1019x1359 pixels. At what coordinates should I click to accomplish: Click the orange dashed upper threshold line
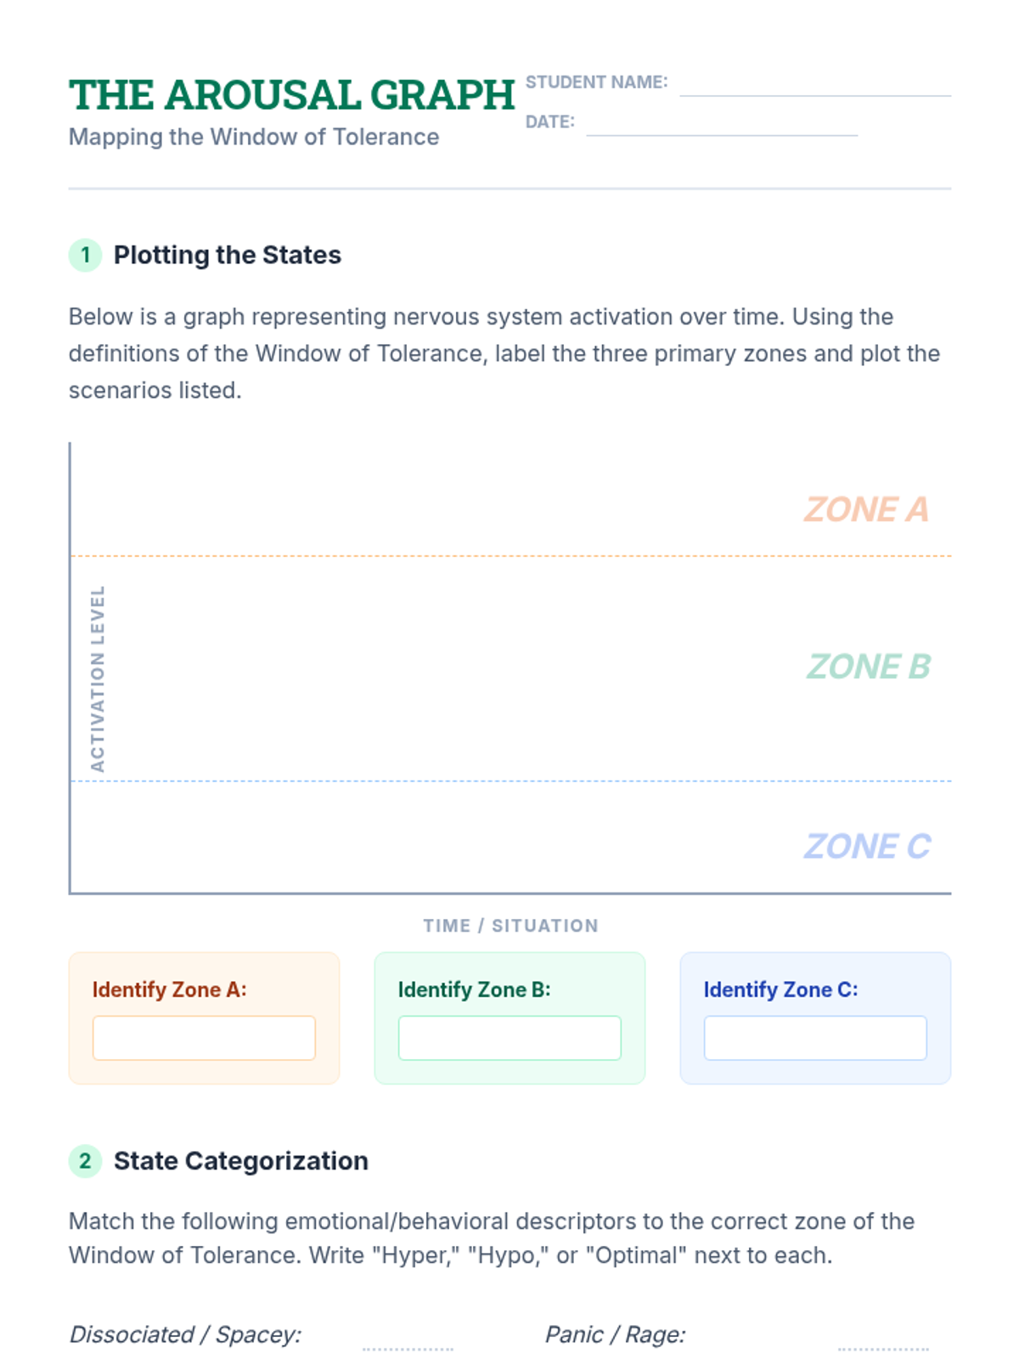509,556
